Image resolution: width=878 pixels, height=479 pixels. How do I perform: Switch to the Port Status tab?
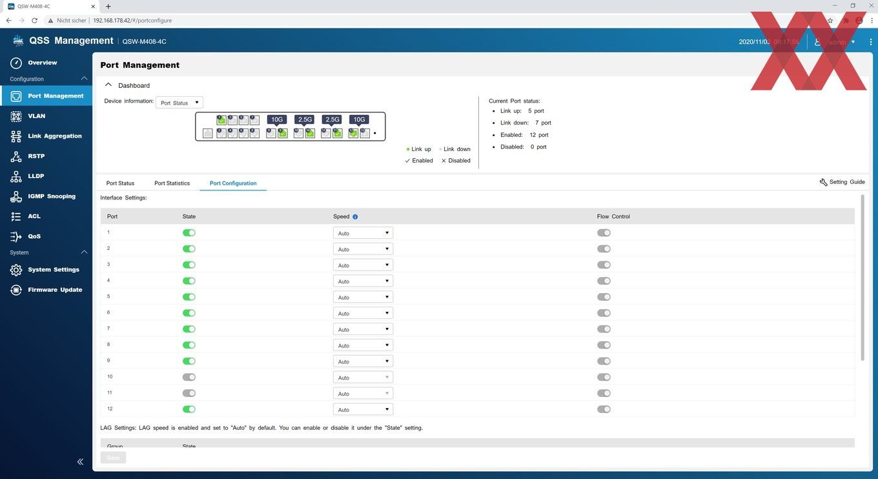click(120, 183)
